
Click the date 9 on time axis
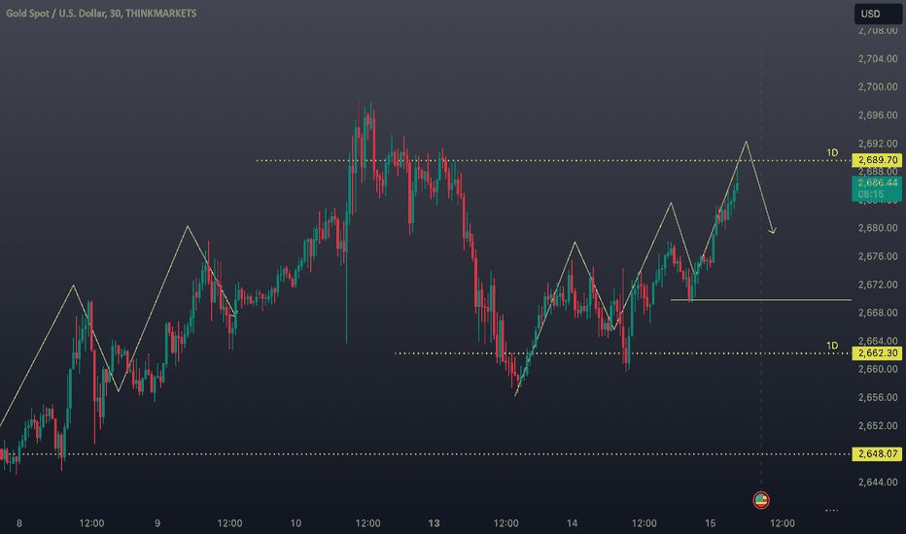(157, 523)
